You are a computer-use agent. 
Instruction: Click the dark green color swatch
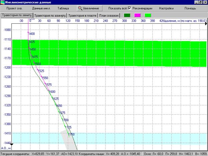(x=127, y=15)
